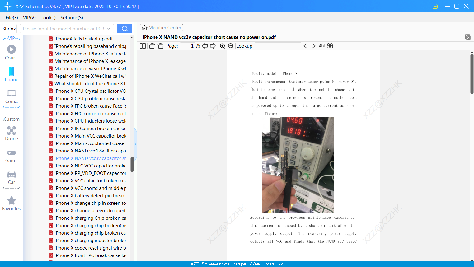Viewport: 474px width, 267px height.
Task: Click the Lookup text field
Action: (x=278, y=46)
